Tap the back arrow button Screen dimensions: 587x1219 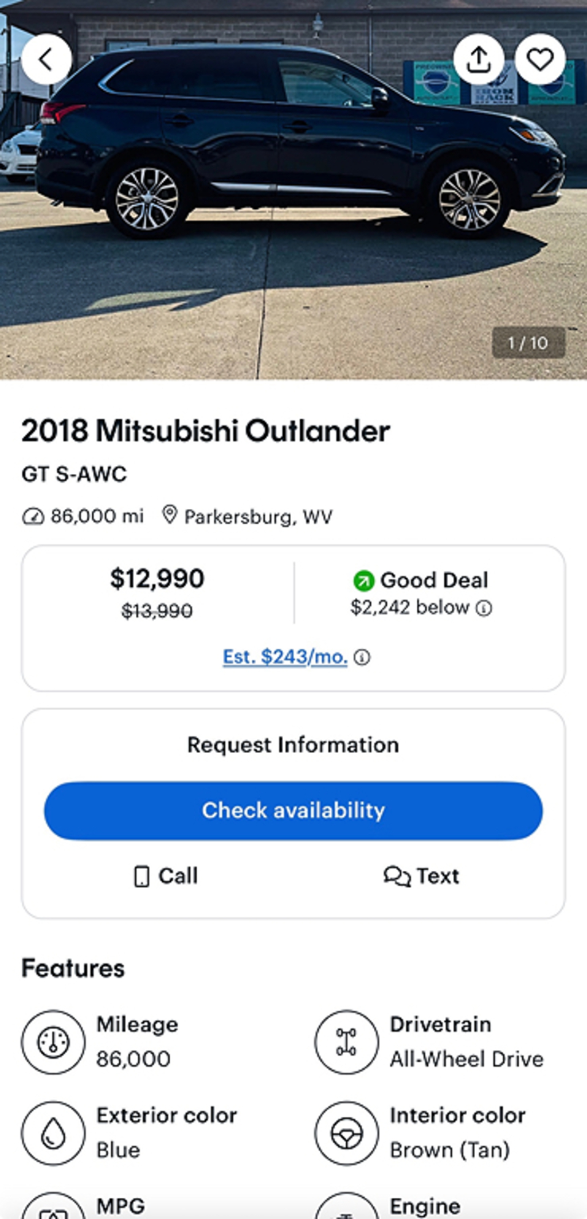tap(46, 59)
